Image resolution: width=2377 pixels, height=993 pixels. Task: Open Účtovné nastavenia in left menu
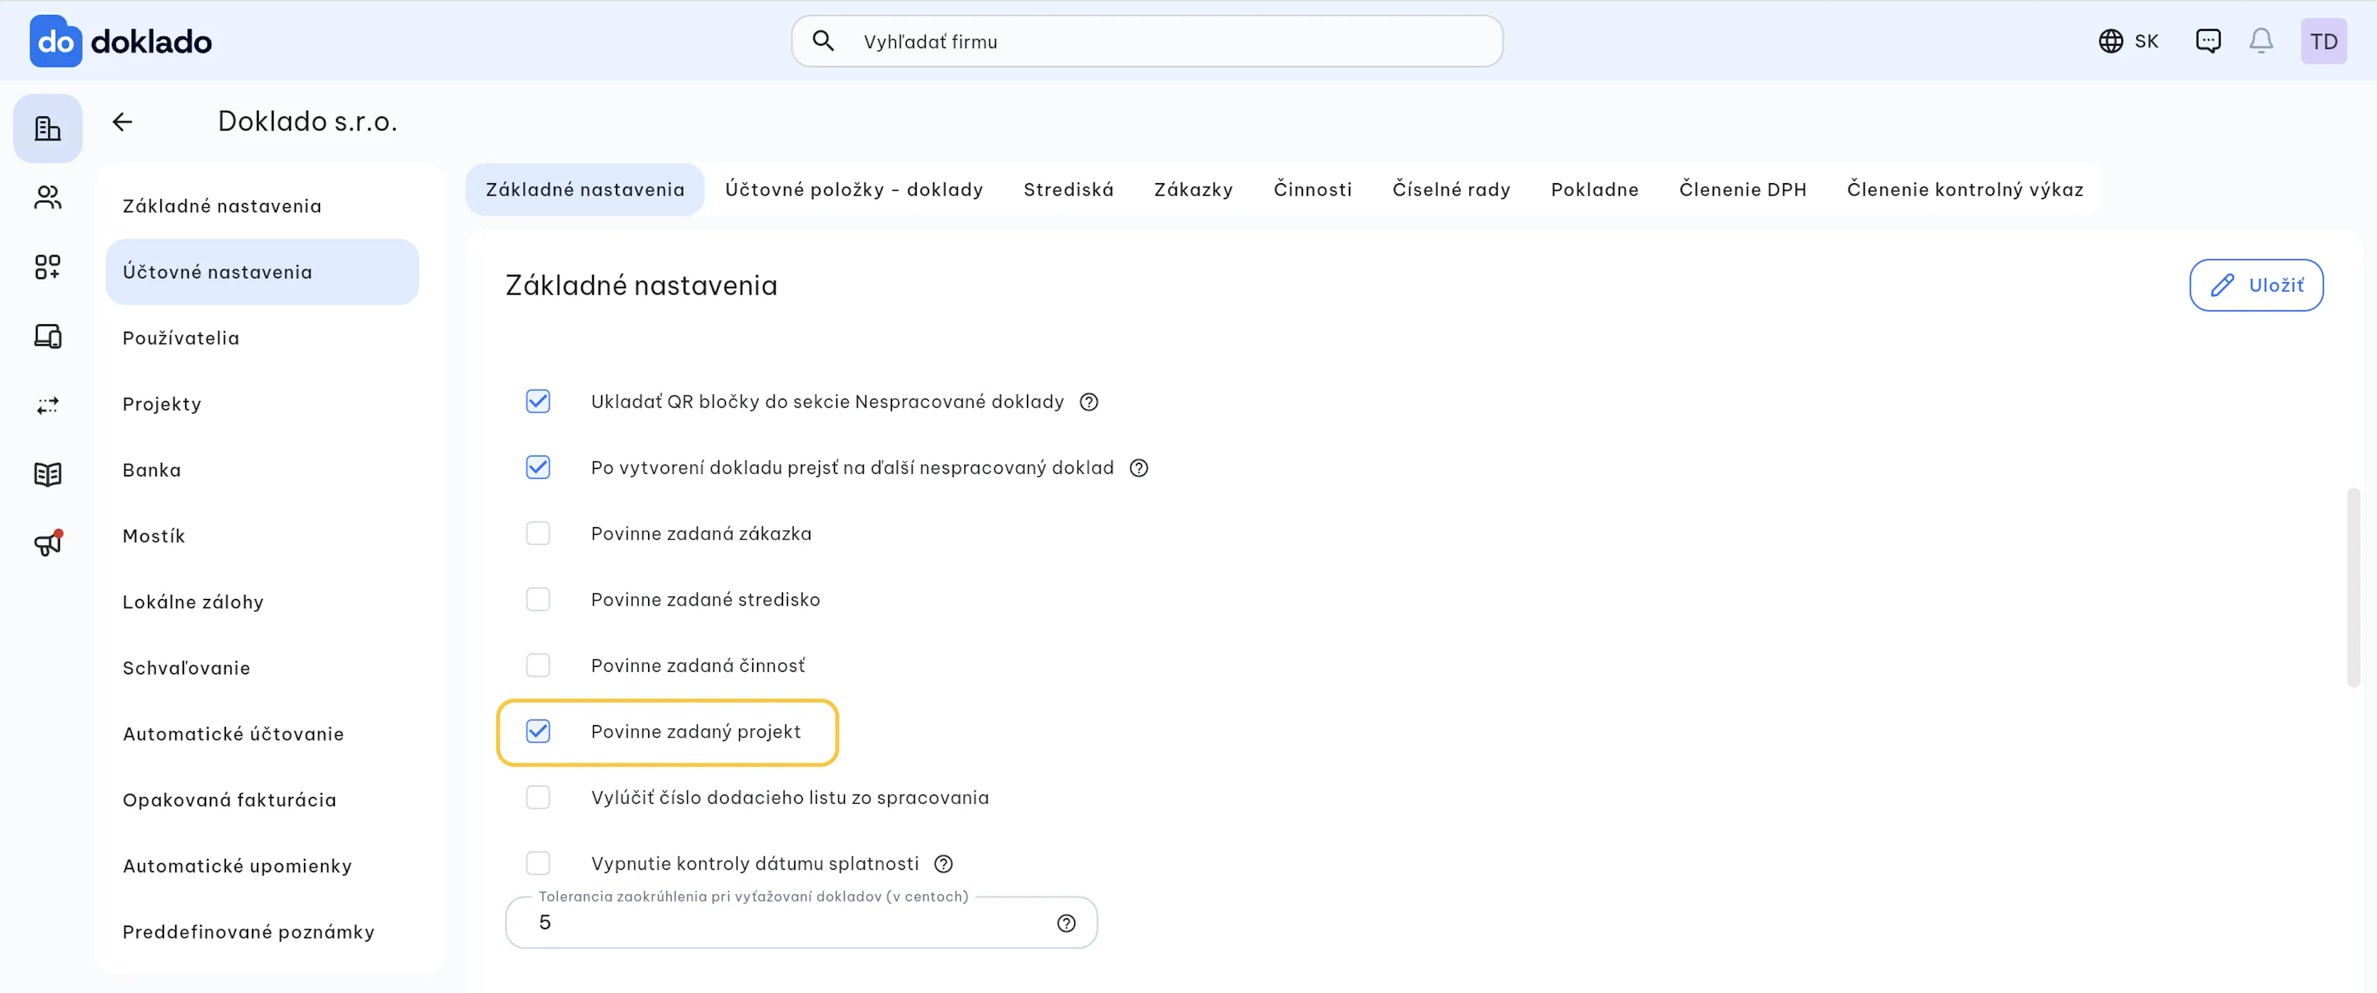point(262,272)
